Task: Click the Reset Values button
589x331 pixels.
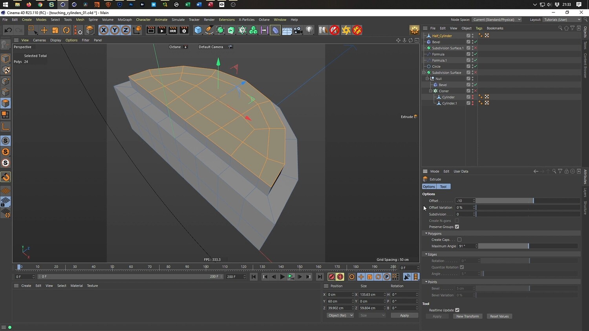Action: tap(499, 316)
